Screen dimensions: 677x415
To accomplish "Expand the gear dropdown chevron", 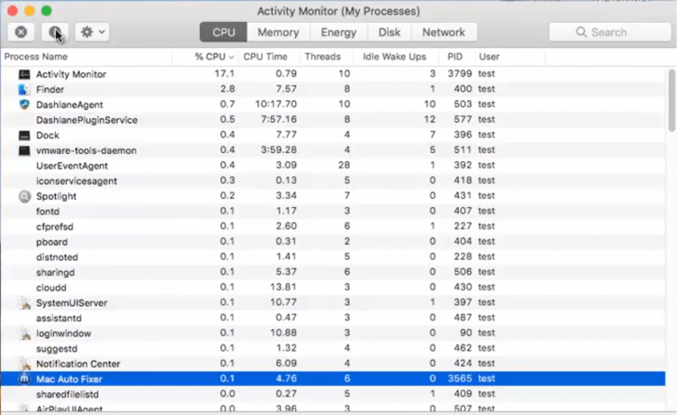I will point(100,31).
